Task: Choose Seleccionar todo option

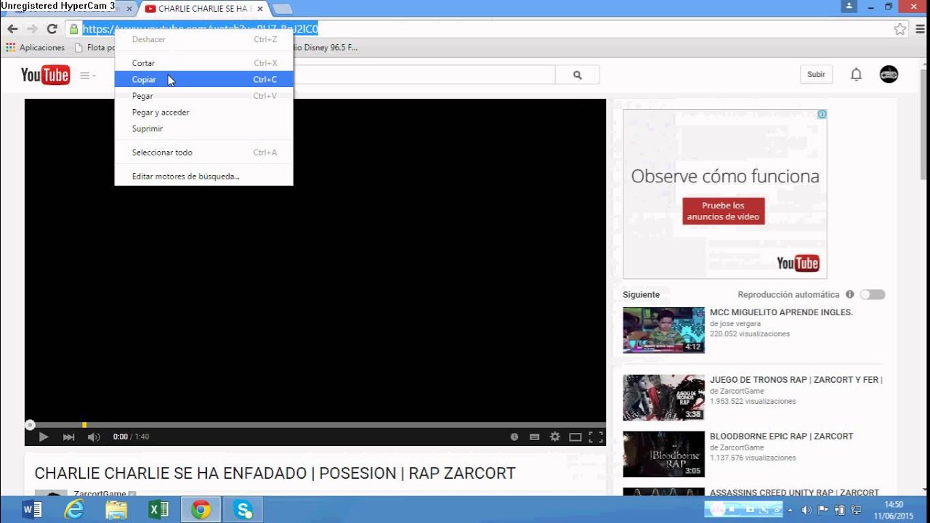Action: point(204,153)
